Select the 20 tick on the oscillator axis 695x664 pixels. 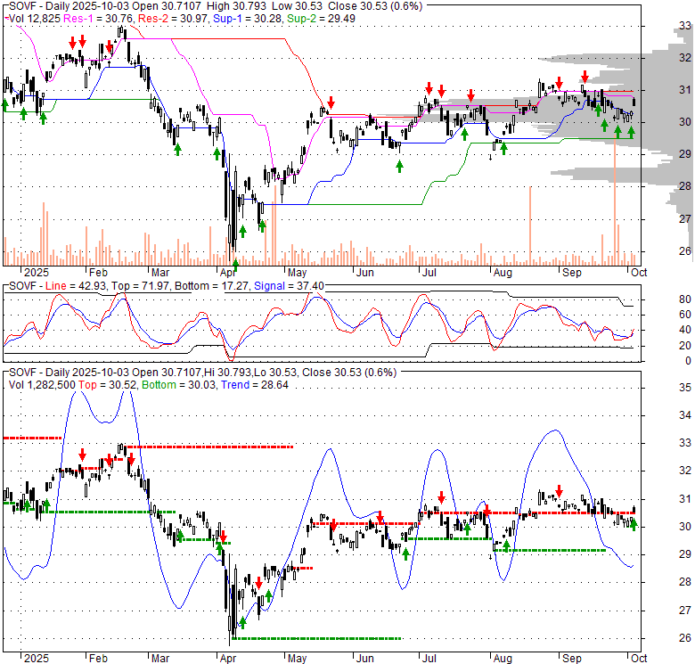click(x=685, y=345)
